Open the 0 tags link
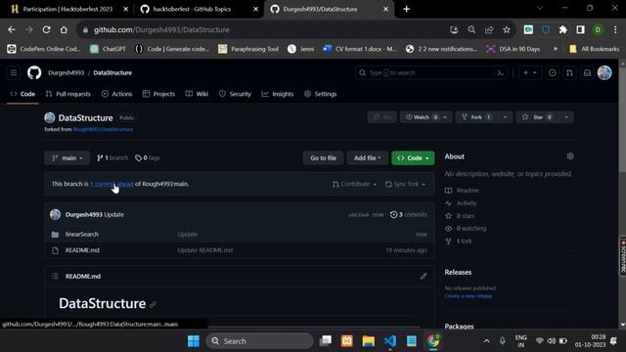 pyautogui.click(x=148, y=158)
